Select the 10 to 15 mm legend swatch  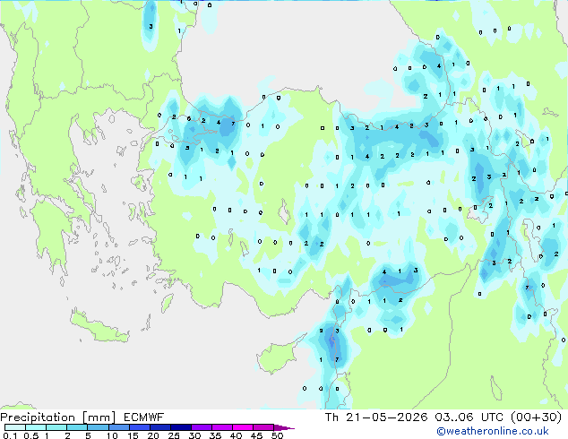(118, 427)
